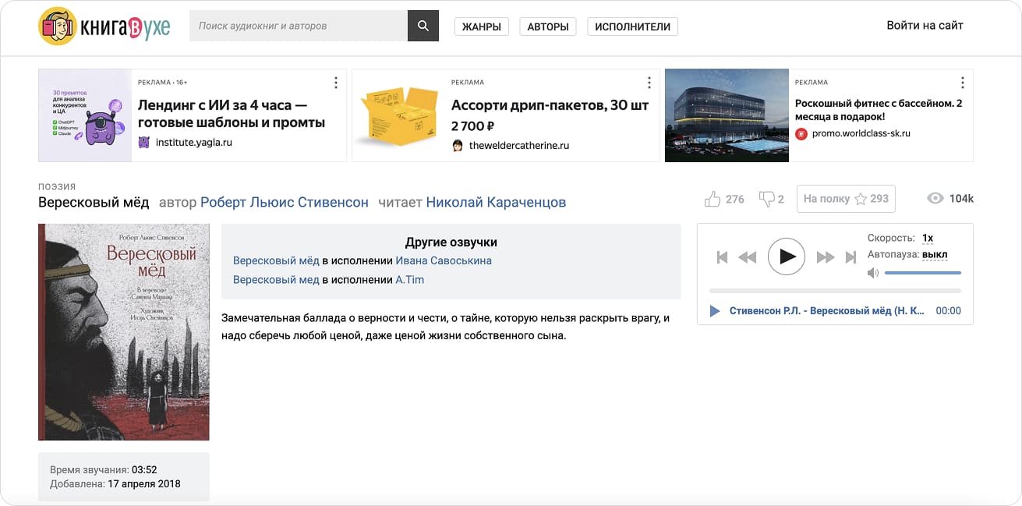1022x506 pixels.
Task: Open the drip-coffee ad's three-dot menu
Action: click(x=649, y=81)
